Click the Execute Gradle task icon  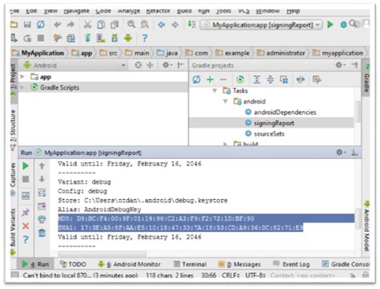[241, 79]
